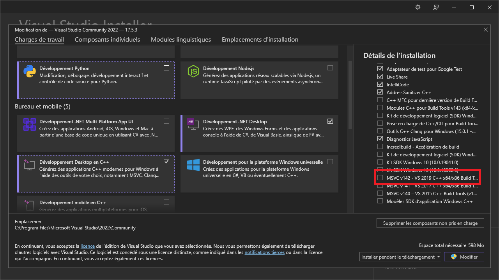Check Incredibuild - Accélération de build
This screenshot has height=280, width=499.
380,147
